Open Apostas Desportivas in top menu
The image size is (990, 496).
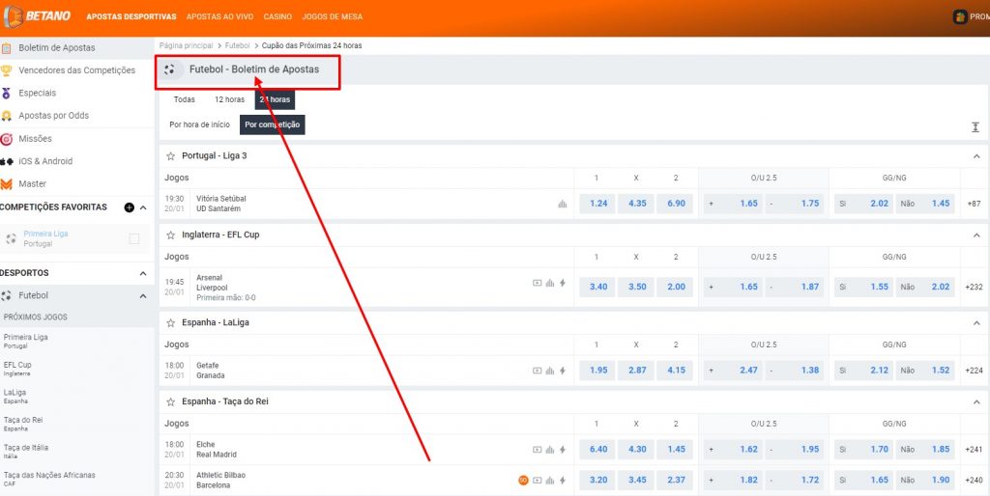point(131,17)
